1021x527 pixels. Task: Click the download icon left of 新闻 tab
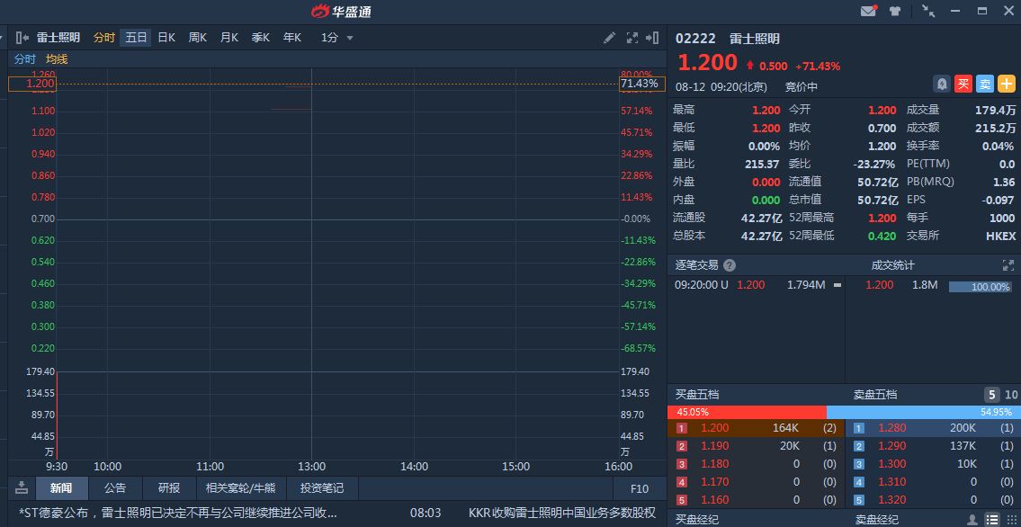[x=22, y=488]
